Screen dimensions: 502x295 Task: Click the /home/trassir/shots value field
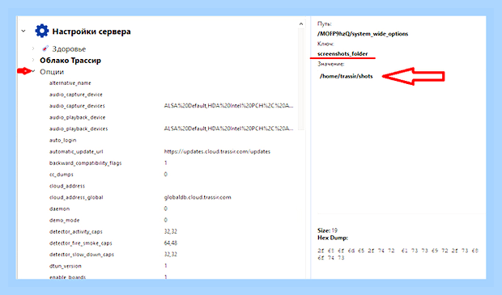pyautogui.click(x=346, y=76)
